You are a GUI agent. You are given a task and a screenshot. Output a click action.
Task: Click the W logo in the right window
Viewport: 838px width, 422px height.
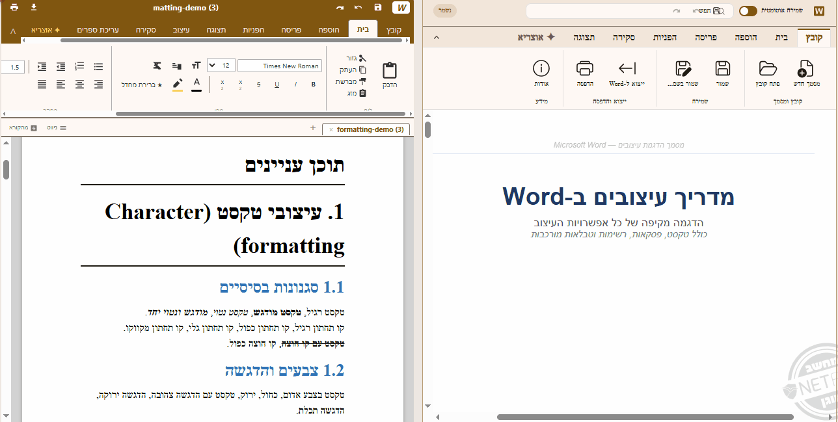tap(818, 10)
